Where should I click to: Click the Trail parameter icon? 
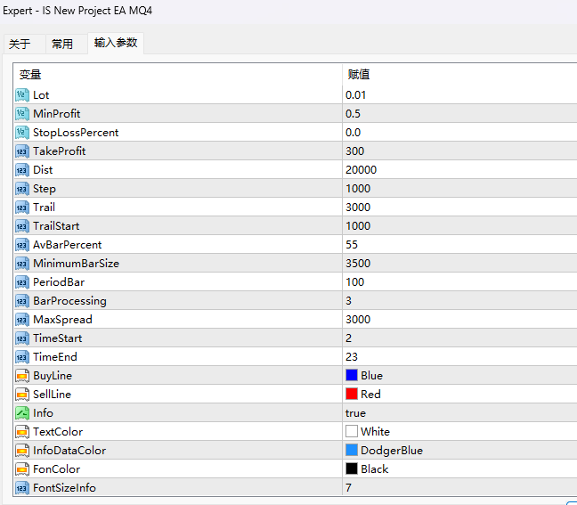point(22,208)
